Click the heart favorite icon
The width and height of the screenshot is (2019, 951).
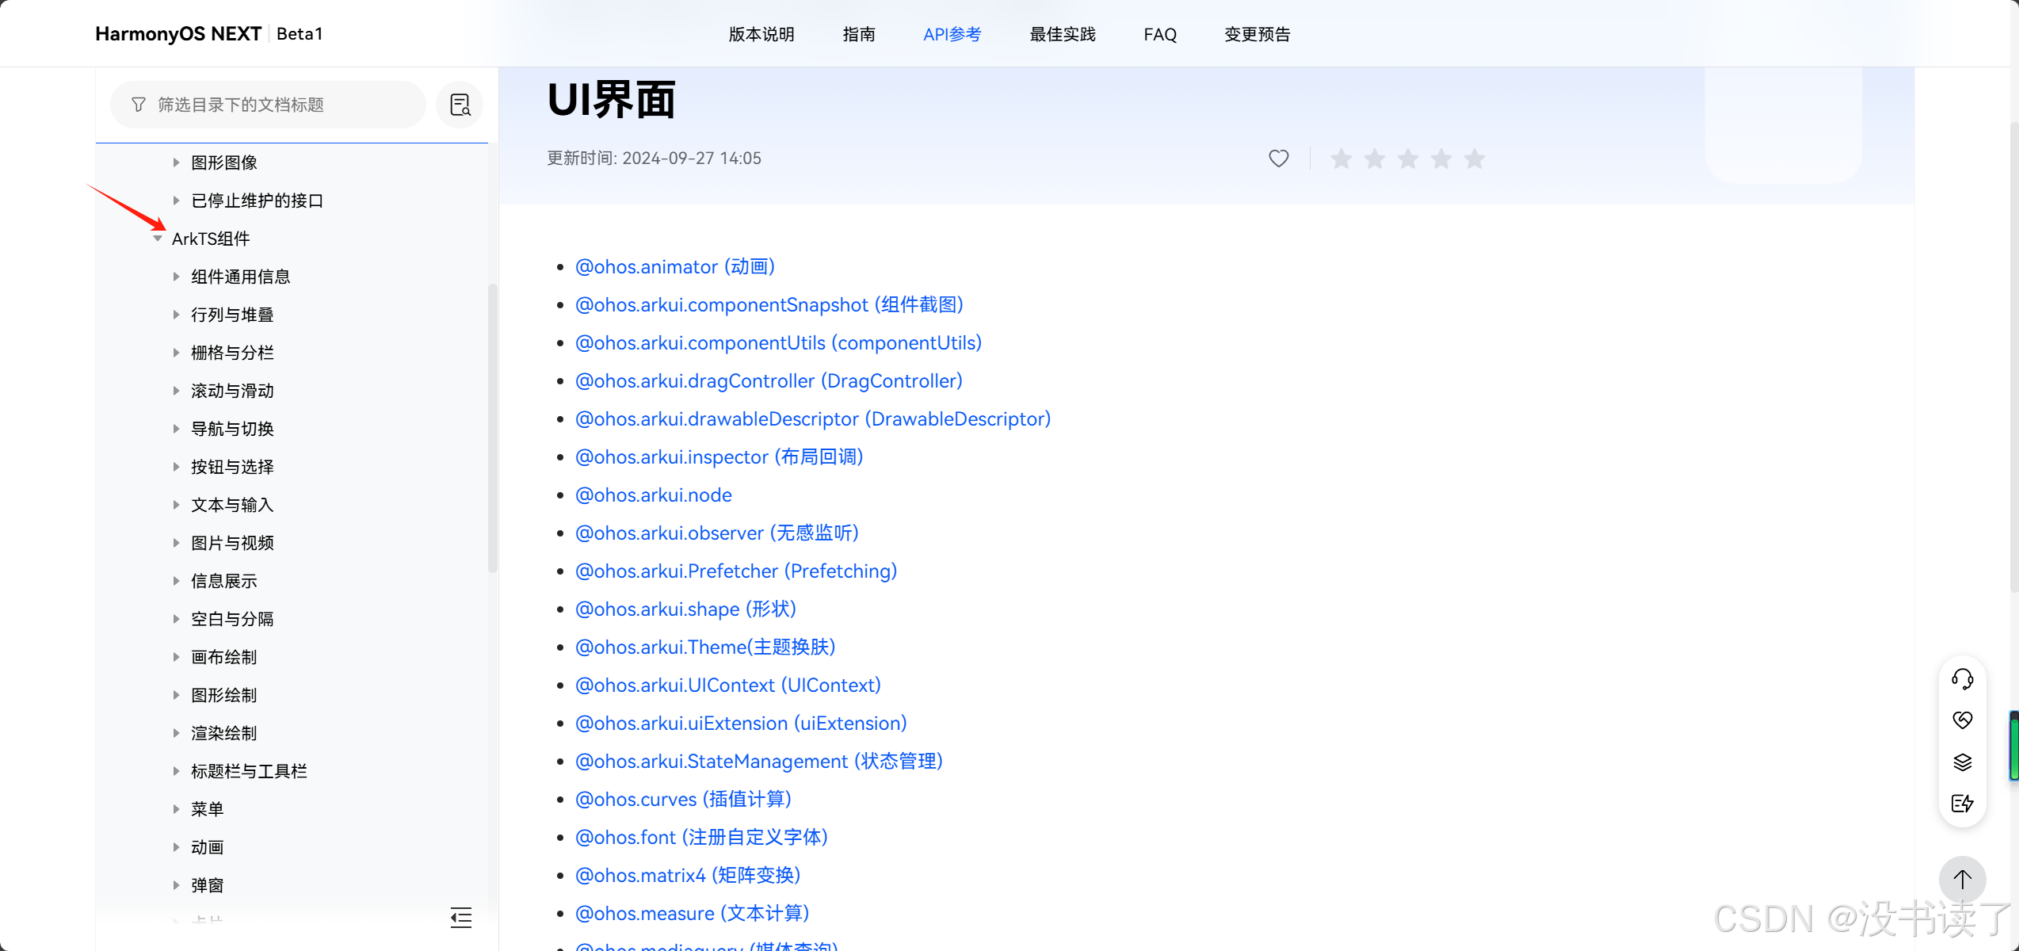[1278, 158]
